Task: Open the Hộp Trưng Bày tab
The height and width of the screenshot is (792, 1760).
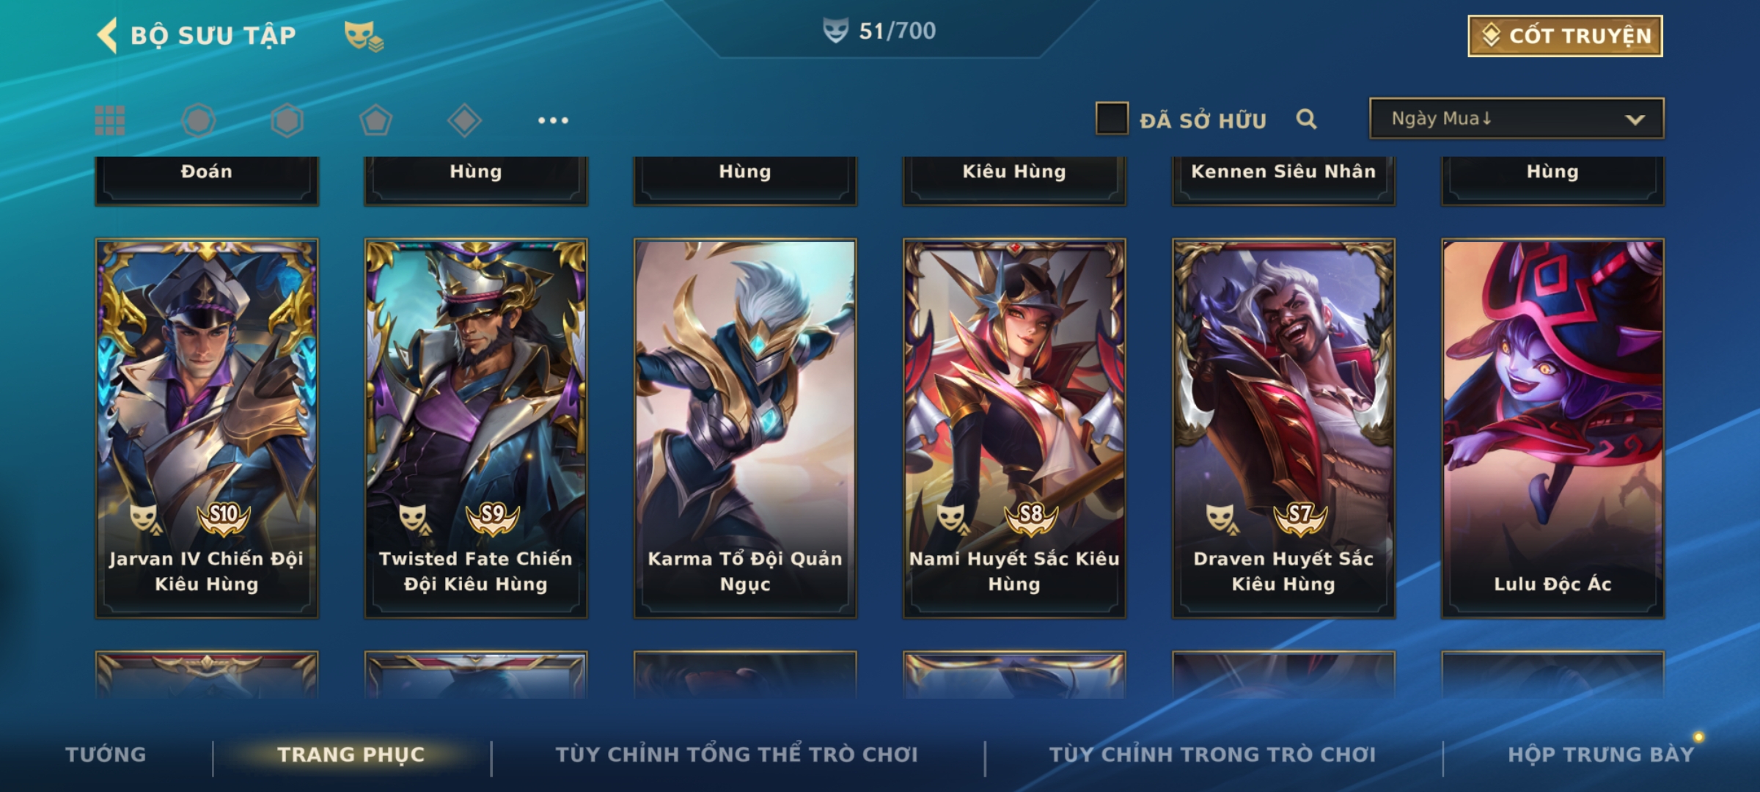Action: tap(1601, 754)
